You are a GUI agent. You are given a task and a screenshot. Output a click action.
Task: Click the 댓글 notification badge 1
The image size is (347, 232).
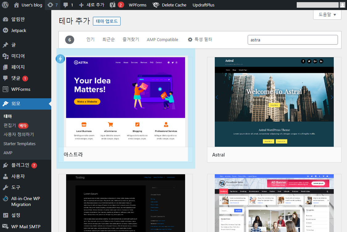coord(25,78)
